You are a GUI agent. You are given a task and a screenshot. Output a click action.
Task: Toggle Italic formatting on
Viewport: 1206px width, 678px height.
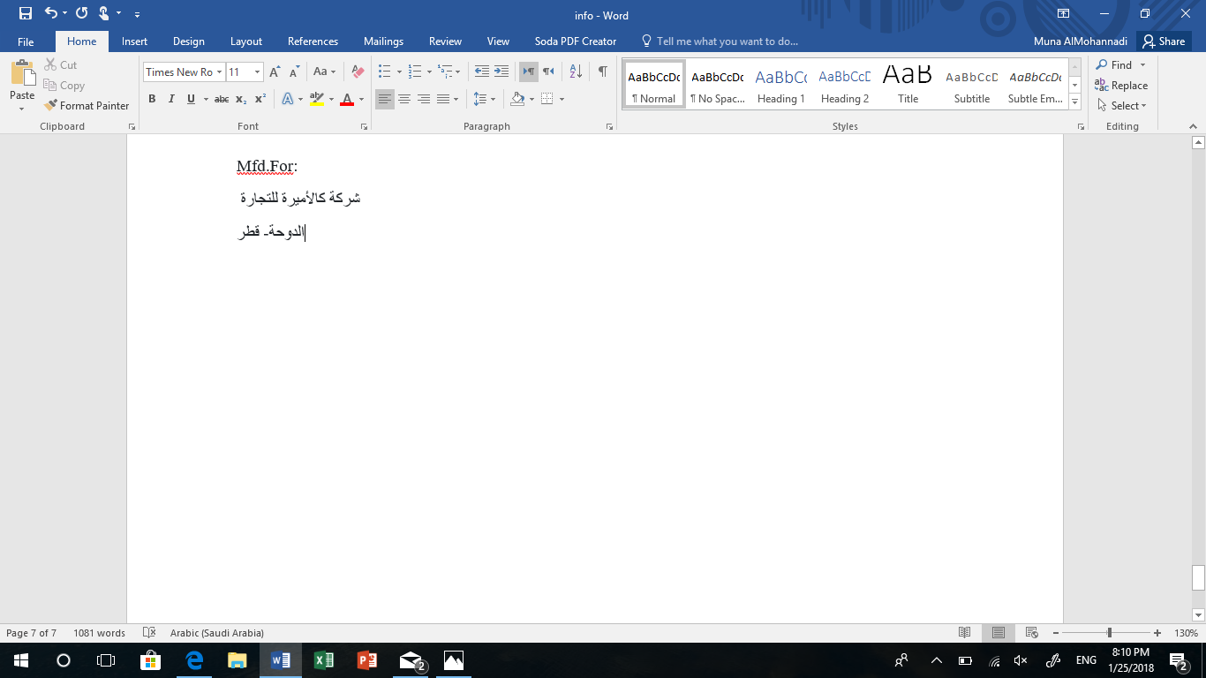click(x=171, y=100)
